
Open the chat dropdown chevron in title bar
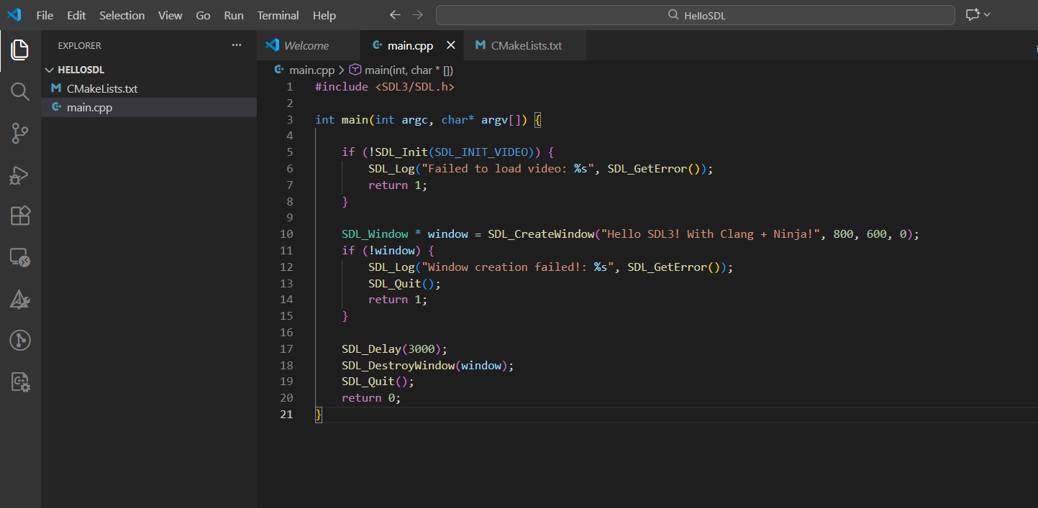coord(987,15)
